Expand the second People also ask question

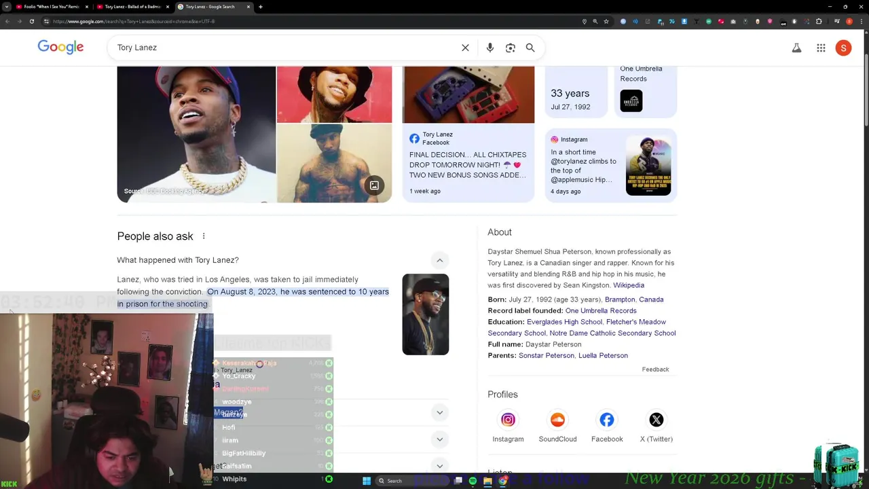[439, 412]
